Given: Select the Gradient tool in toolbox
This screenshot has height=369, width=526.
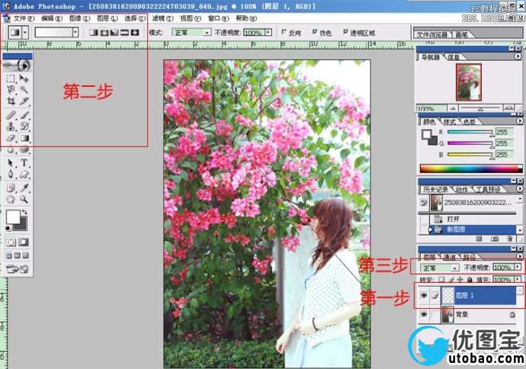Looking at the screenshot, I should pos(24,138).
